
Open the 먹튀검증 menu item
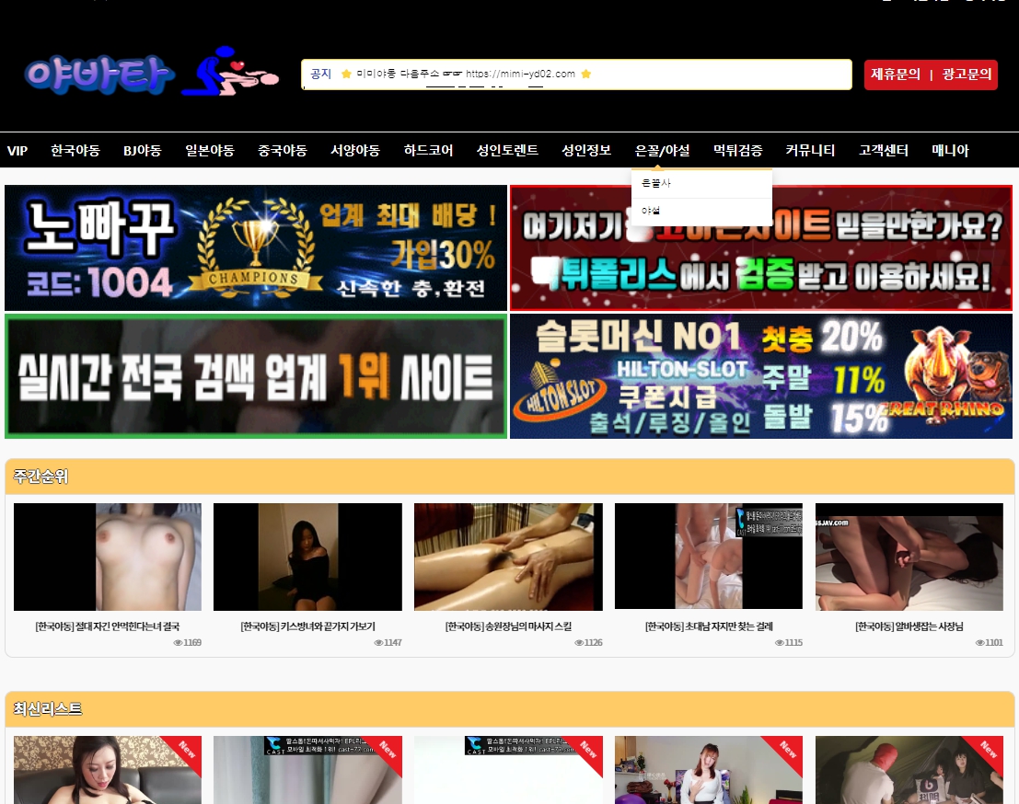[x=737, y=151]
